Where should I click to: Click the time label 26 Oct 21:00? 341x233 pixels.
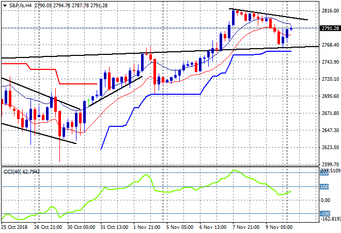(48, 227)
